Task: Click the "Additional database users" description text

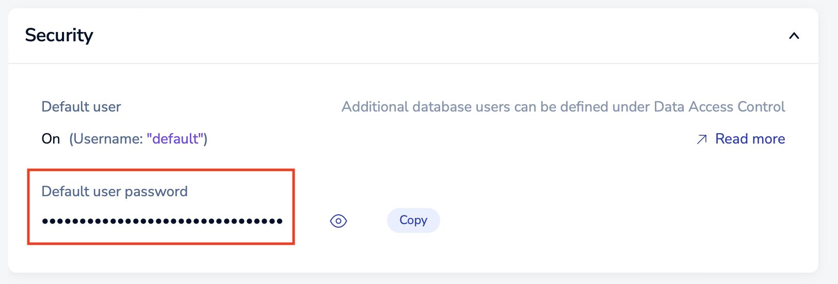Action: (x=563, y=107)
